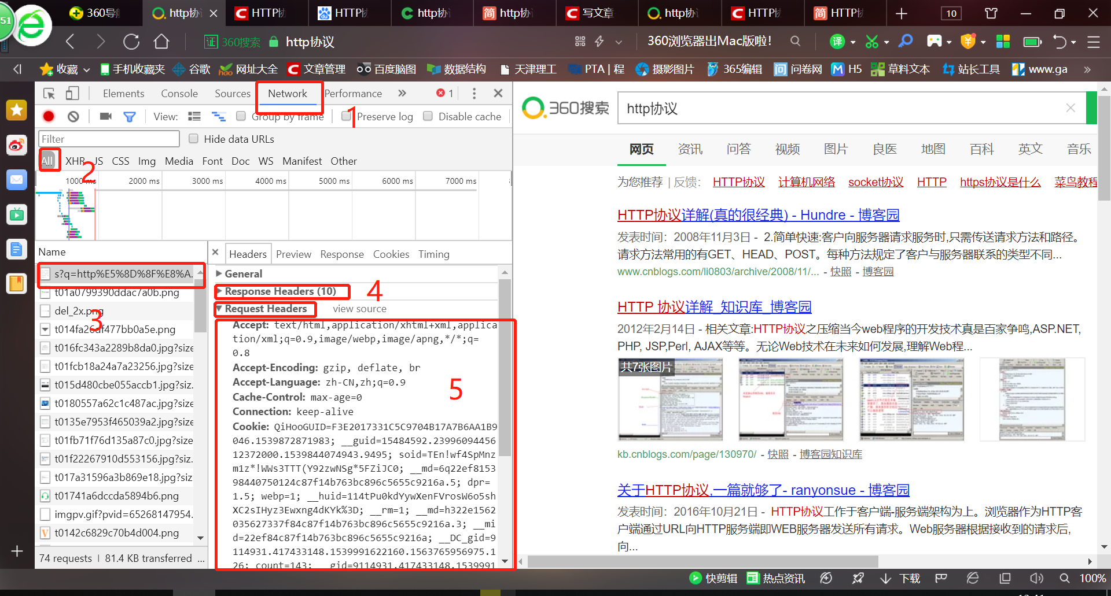
Task: Open the 文章管理 bookmark
Action: tap(317, 69)
